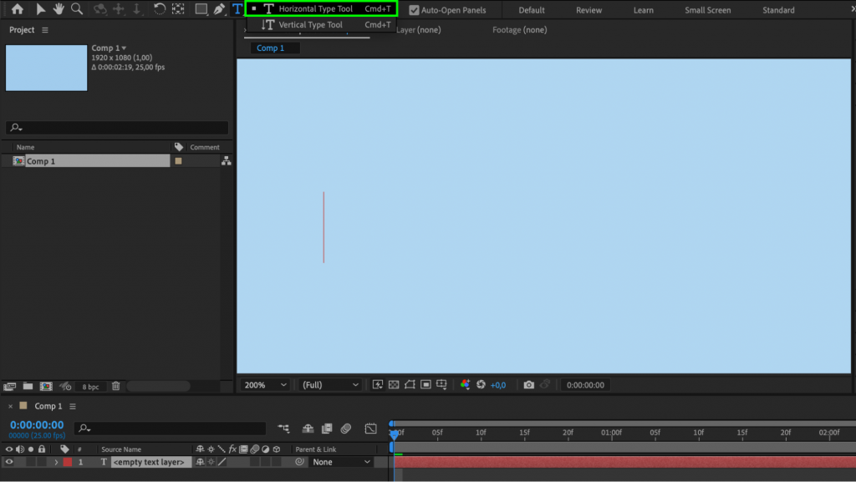
Task: Select the Rectangle shape tool
Action: 201,10
